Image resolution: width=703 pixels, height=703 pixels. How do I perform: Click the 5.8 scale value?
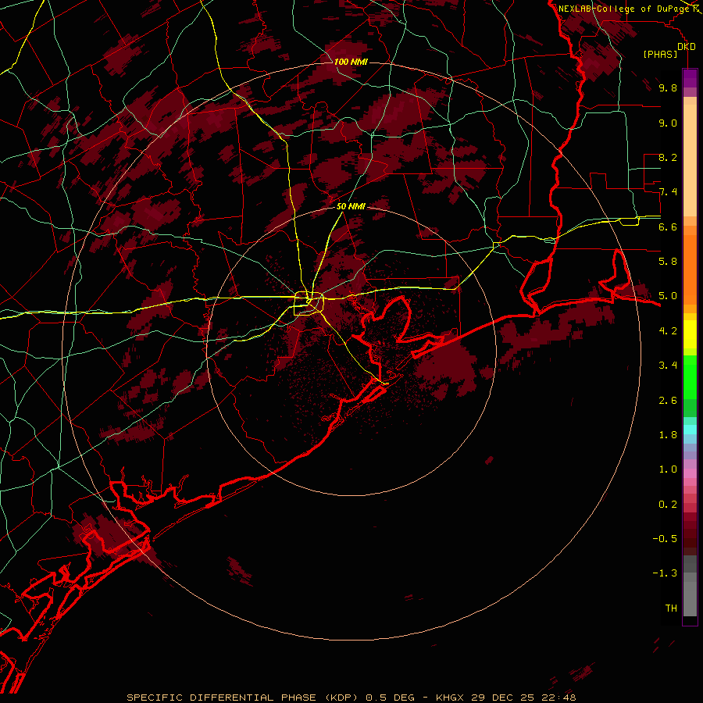pos(668,262)
